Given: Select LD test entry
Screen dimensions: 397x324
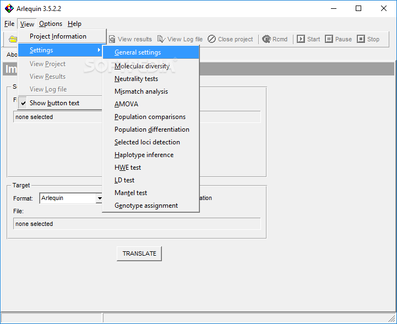Looking at the screenshot, I should tap(151, 180).
